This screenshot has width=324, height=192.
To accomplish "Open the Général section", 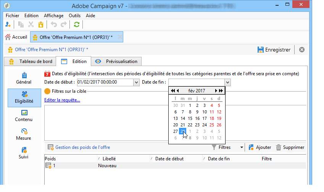I will click(x=24, y=78).
